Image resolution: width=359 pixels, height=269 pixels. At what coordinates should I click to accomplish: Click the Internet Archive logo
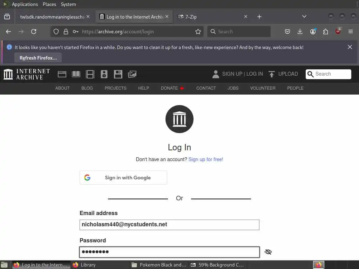pyautogui.click(x=27, y=74)
